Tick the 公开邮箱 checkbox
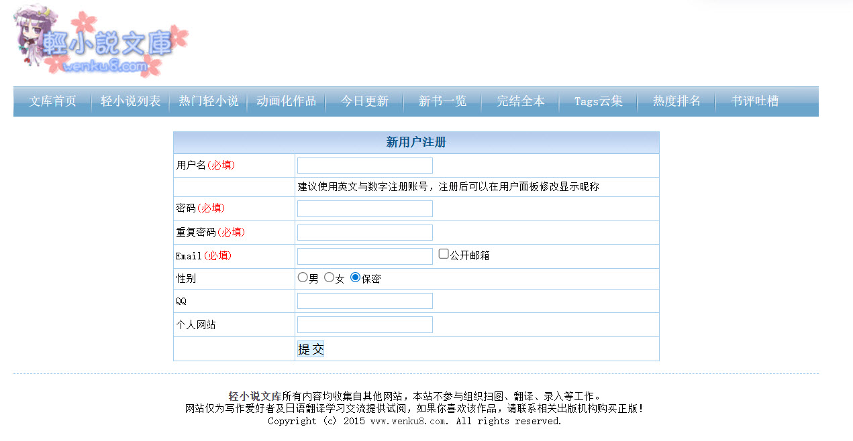853x441 pixels. (444, 254)
